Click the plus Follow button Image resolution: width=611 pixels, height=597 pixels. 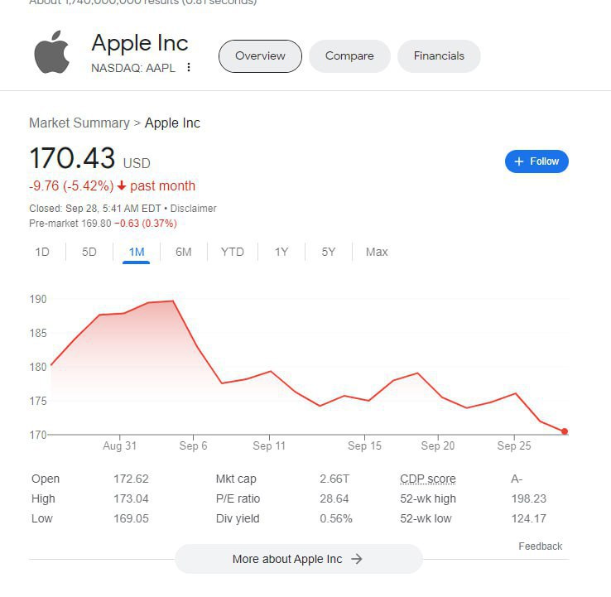point(536,161)
